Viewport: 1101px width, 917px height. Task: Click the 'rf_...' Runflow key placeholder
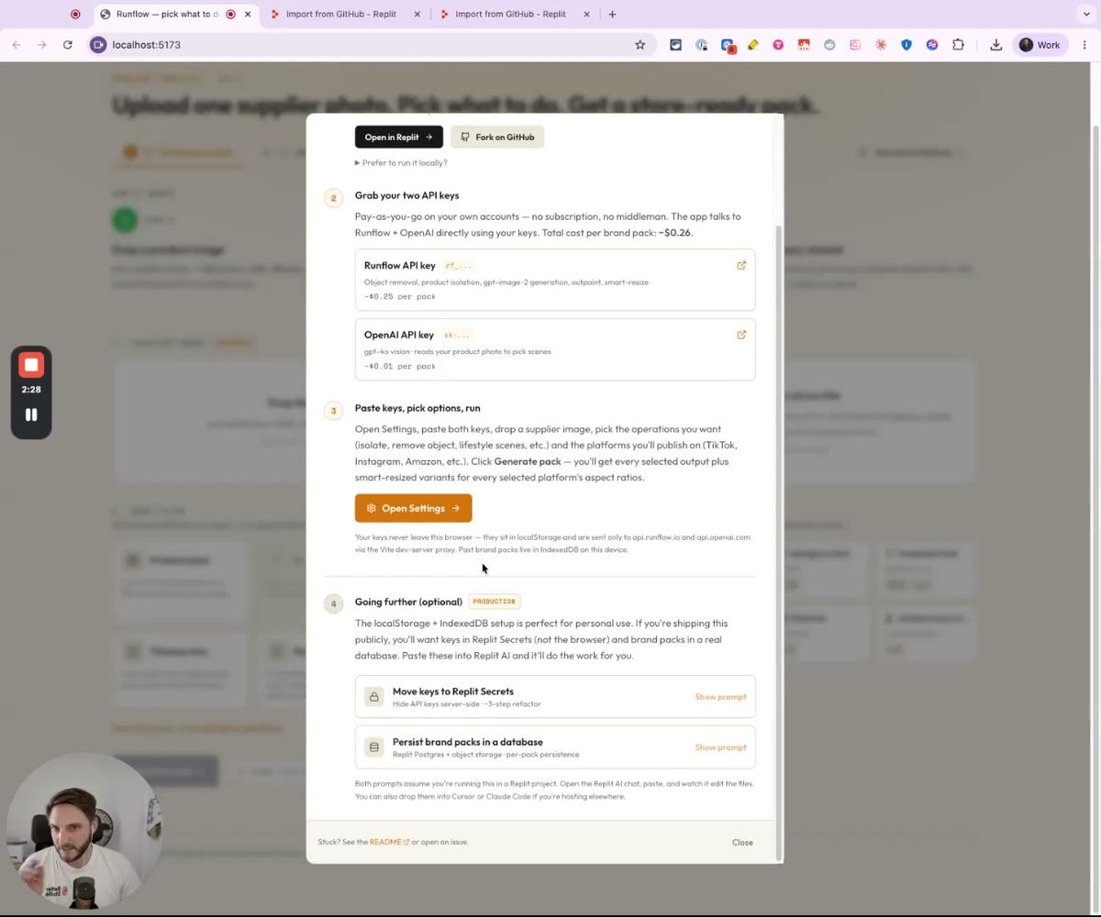coord(457,266)
